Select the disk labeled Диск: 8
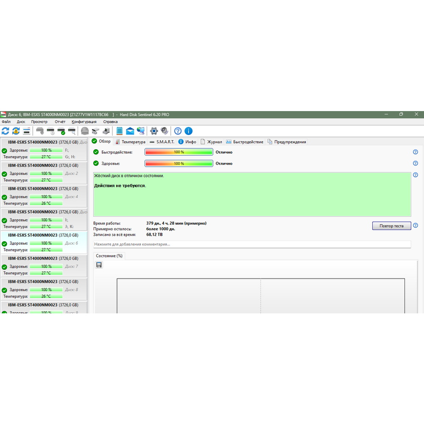This screenshot has width=424, height=424. [x=44, y=289]
